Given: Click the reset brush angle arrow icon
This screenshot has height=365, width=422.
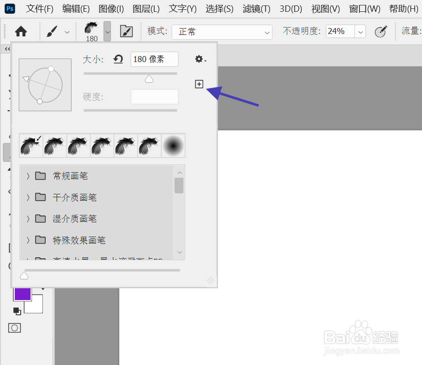Looking at the screenshot, I should (x=118, y=59).
